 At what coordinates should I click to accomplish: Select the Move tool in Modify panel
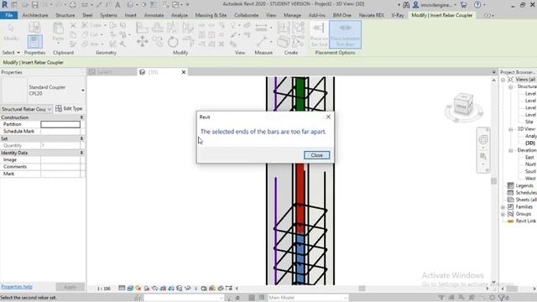click(x=142, y=41)
